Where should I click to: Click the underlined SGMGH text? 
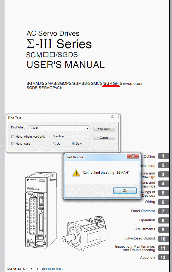click(111, 83)
